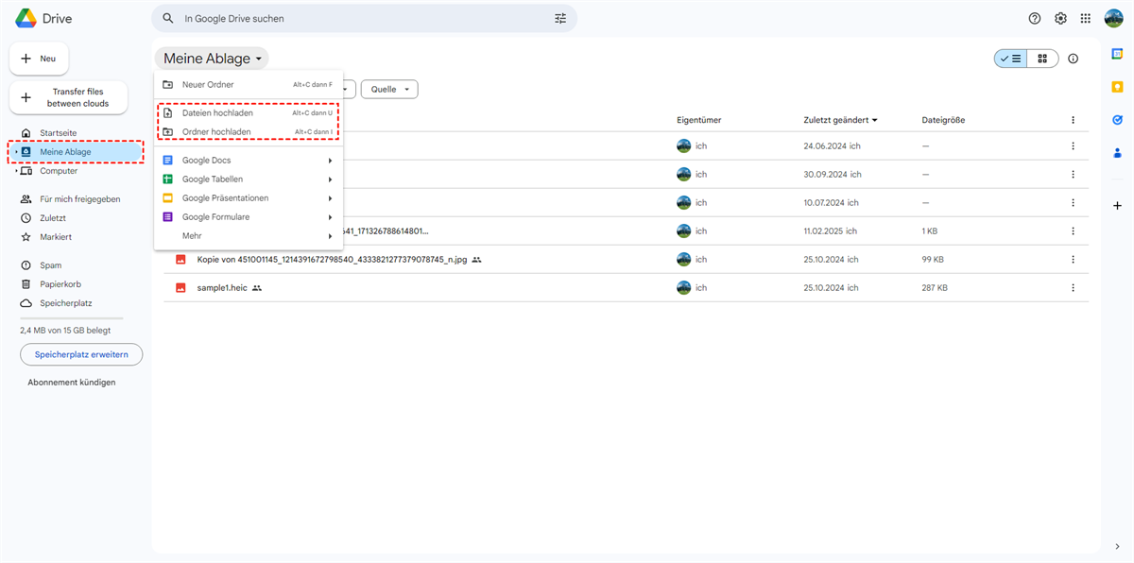
Task: Open the settings gear icon
Action: click(1060, 18)
